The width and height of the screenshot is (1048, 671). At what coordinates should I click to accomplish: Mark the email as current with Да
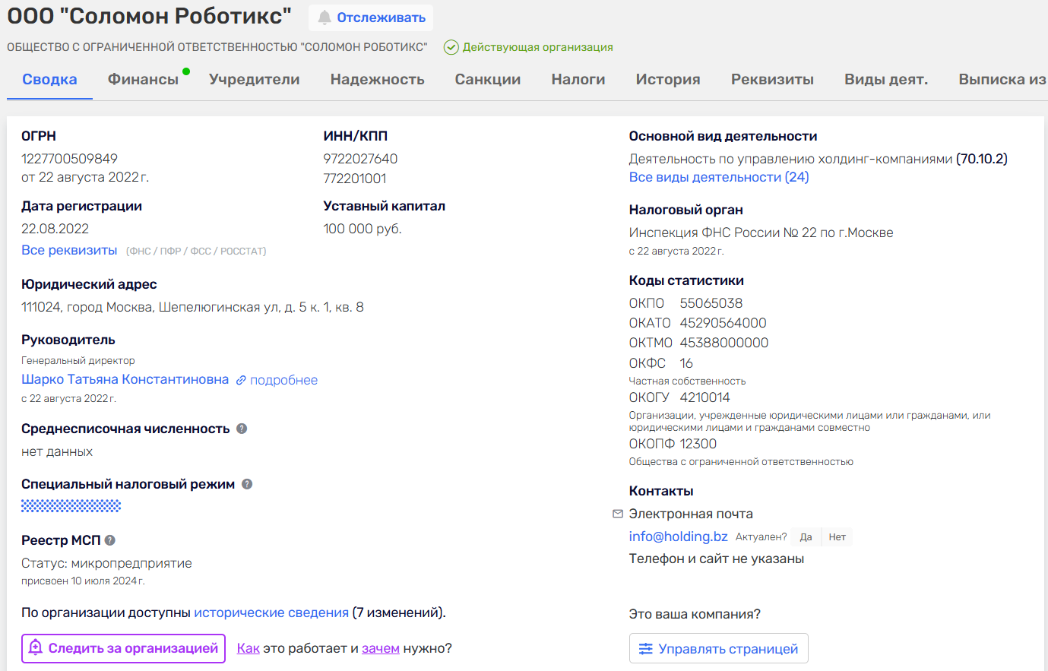tap(806, 537)
